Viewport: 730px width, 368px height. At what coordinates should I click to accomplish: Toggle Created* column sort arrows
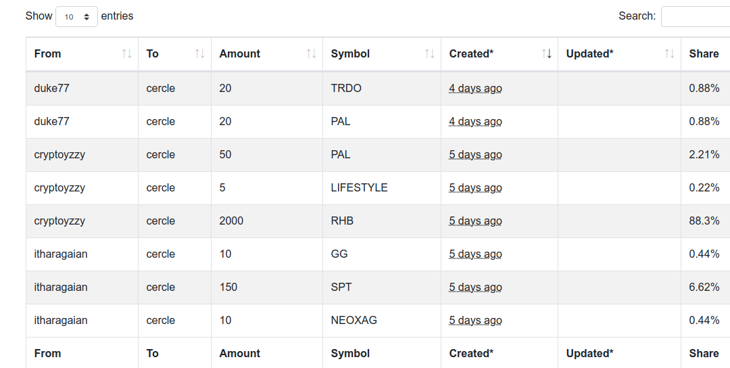tap(547, 54)
